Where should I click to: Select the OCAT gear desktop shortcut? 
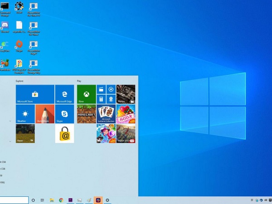click(19, 8)
